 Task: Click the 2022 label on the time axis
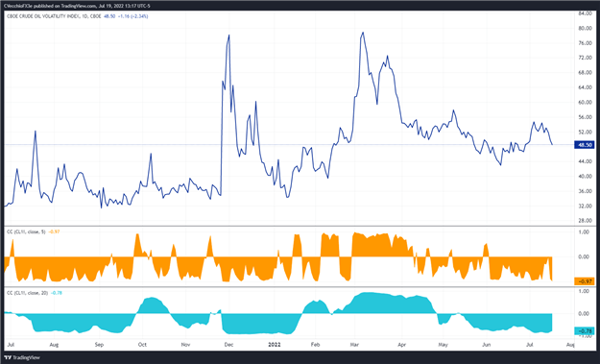tap(275, 345)
